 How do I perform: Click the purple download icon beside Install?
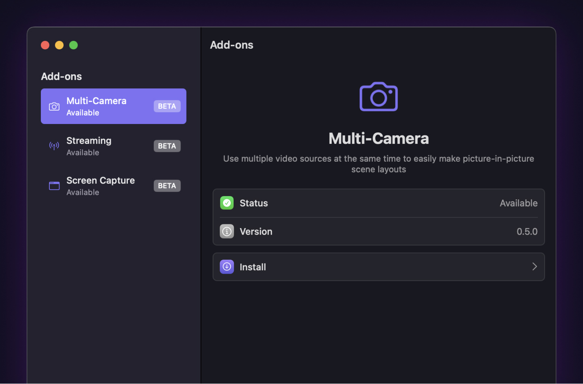click(227, 267)
